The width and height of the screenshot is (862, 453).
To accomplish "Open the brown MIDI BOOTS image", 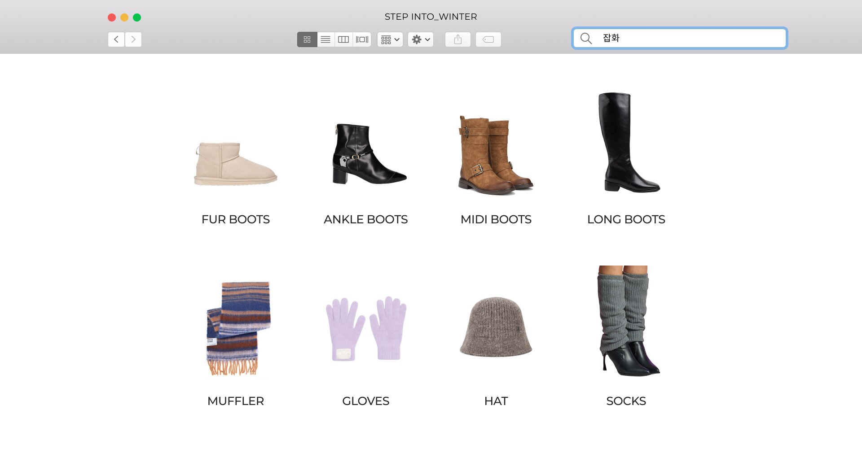I will 496,155.
